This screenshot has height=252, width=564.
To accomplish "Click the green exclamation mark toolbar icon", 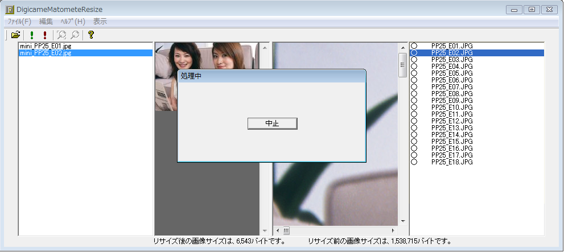I will click(32, 35).
